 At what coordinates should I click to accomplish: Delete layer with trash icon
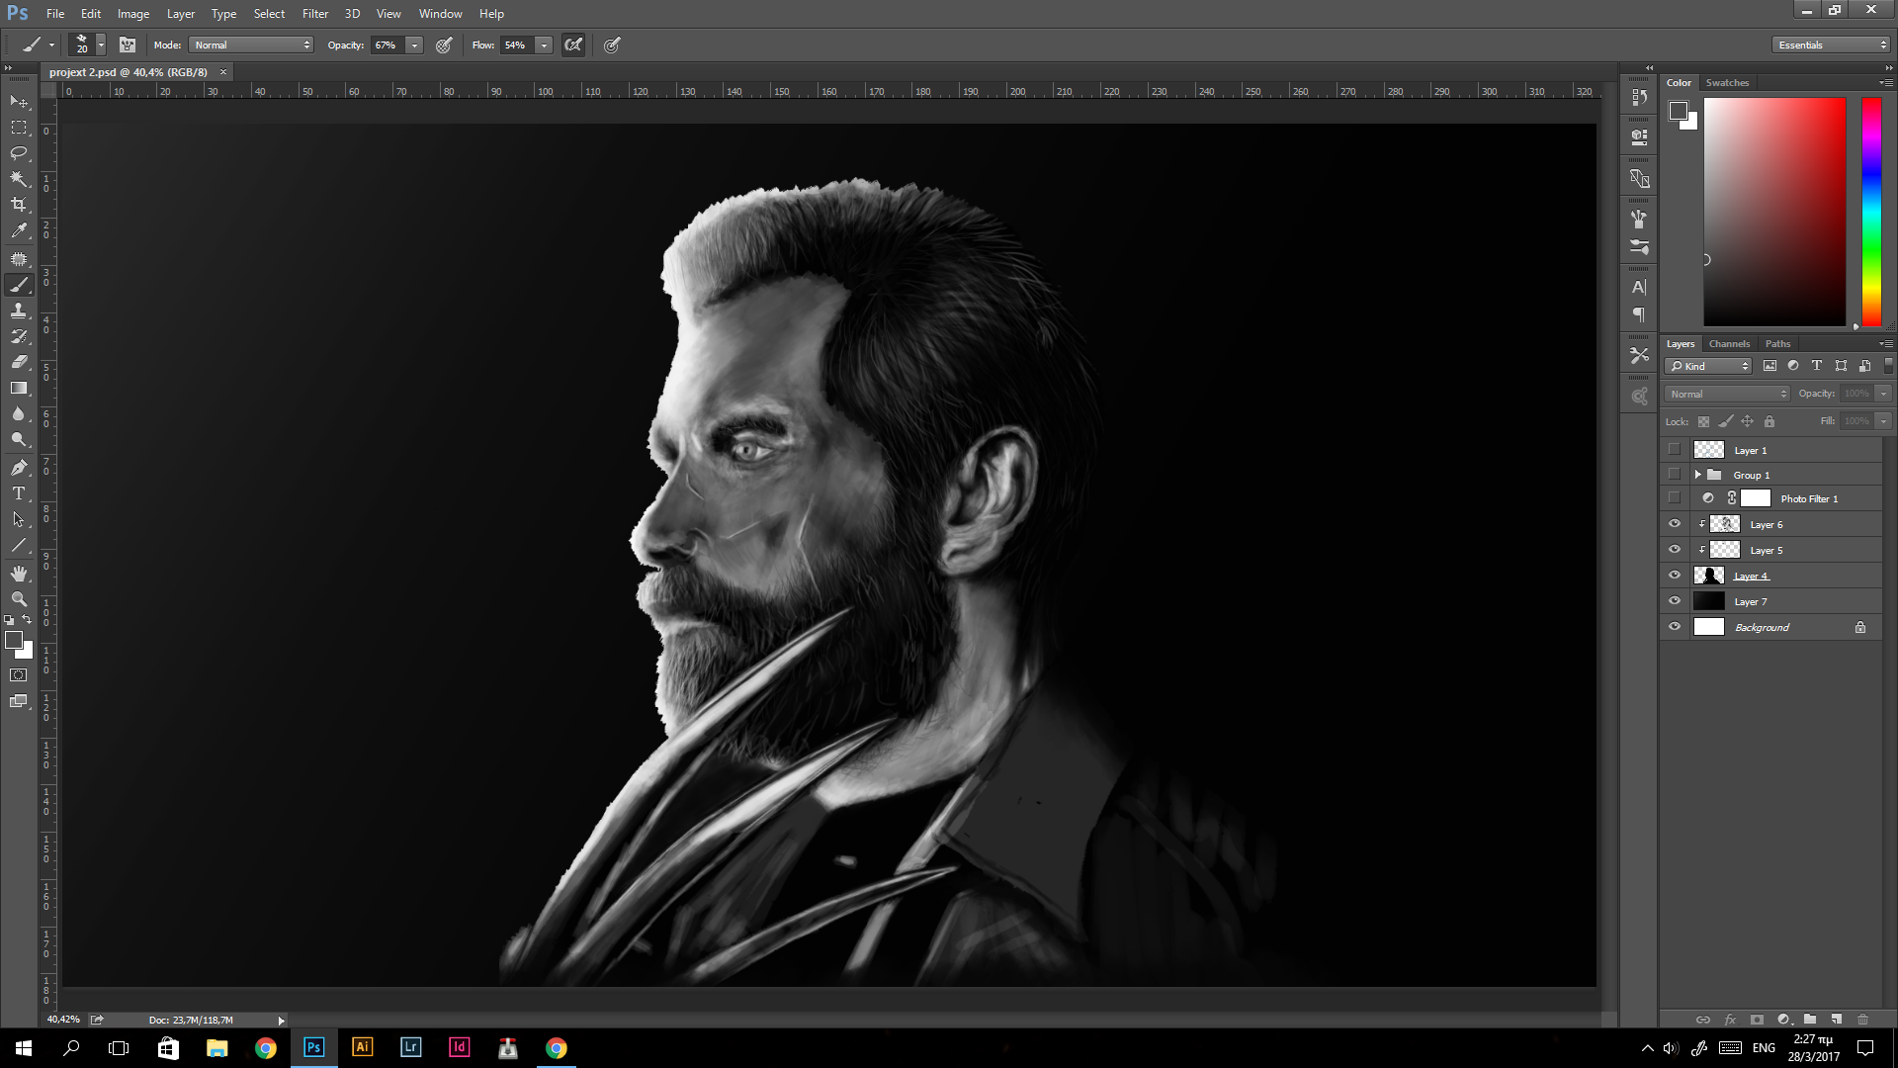pos(1862,1020)
